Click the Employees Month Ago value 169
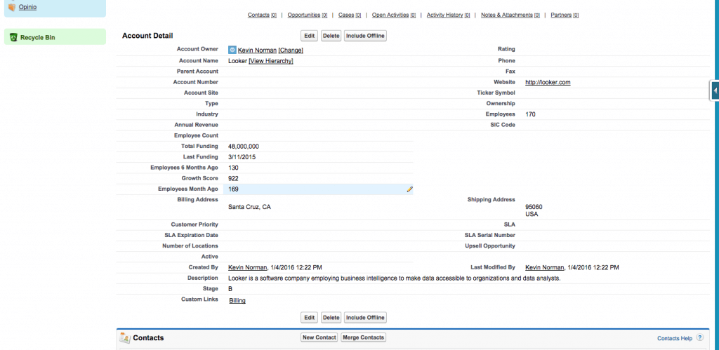This screenshot has height=350, width=719. coord(233,189)
